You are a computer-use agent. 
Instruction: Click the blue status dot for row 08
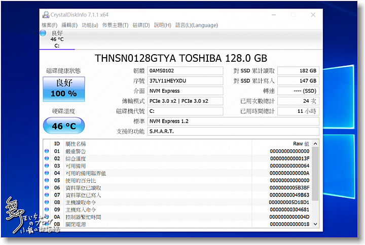[x=47, y=202]
